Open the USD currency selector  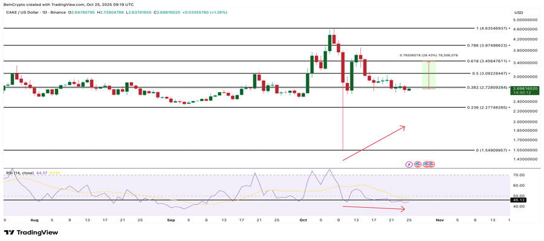(x=518, y=13)
